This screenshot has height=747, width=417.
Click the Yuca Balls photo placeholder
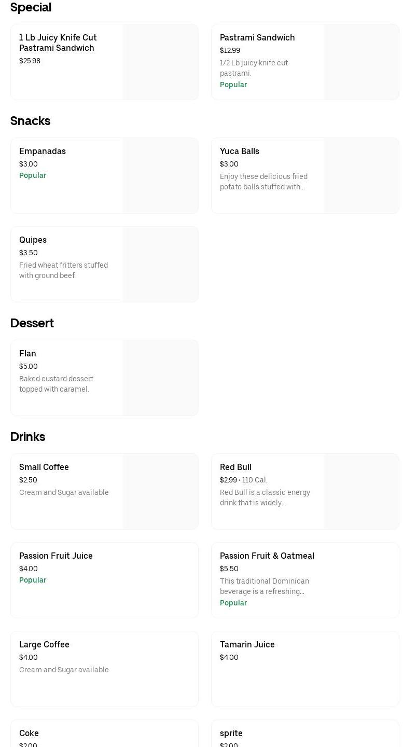coord(362,175)
